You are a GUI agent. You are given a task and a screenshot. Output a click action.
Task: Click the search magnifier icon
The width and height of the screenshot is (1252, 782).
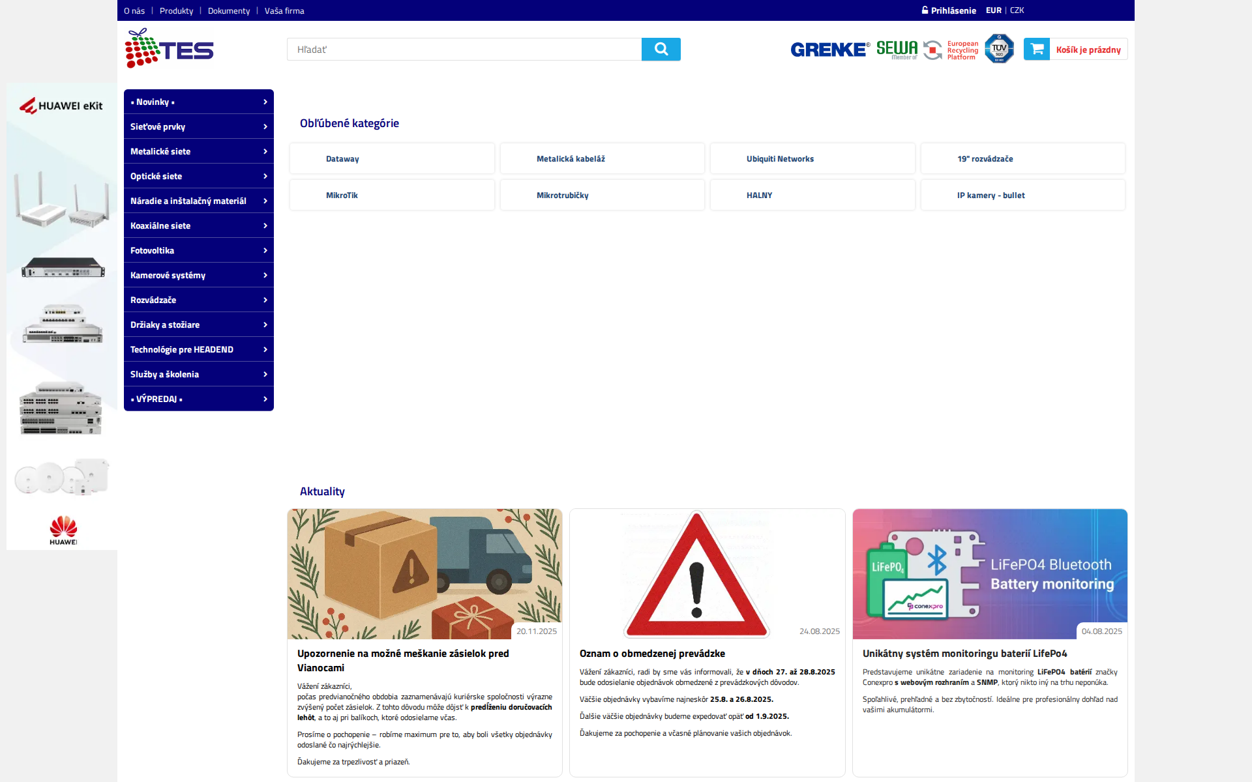[661, 49]
